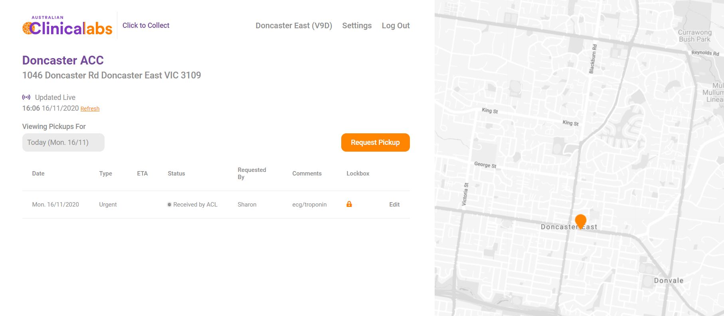Click the Request Pickup button
The height and width of the screenshot is (316, 724).
375,142
